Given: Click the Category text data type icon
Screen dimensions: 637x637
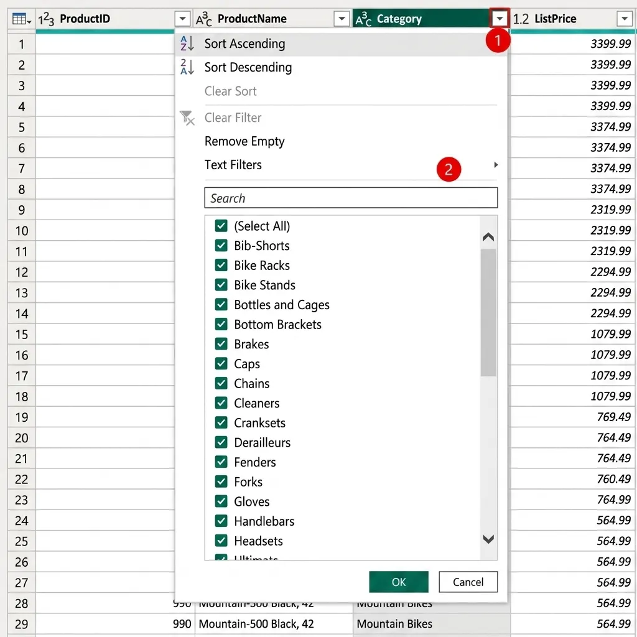Looking at the screenshot, I should [x=363, y=19].
